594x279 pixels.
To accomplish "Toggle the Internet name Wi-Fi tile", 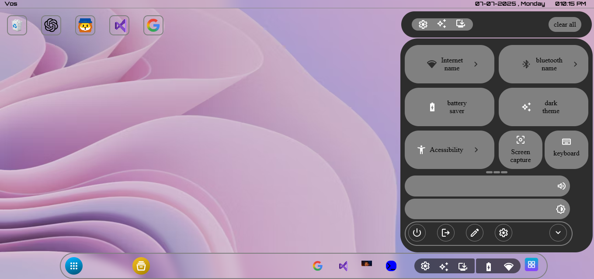I will [449, 64].
